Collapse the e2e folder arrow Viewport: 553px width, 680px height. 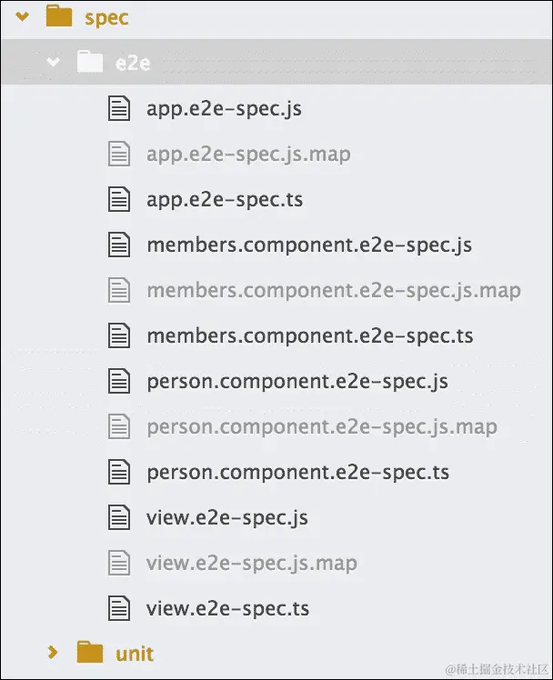tap(53, 62)
